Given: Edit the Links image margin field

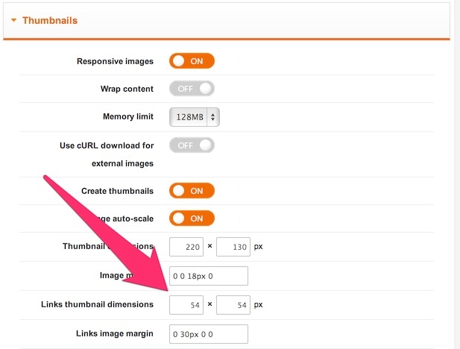Looking at the screenshot, I should click(x=208, y=333).
